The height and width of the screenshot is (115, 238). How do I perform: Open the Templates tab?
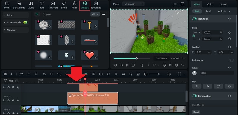(x=96, y=5)
